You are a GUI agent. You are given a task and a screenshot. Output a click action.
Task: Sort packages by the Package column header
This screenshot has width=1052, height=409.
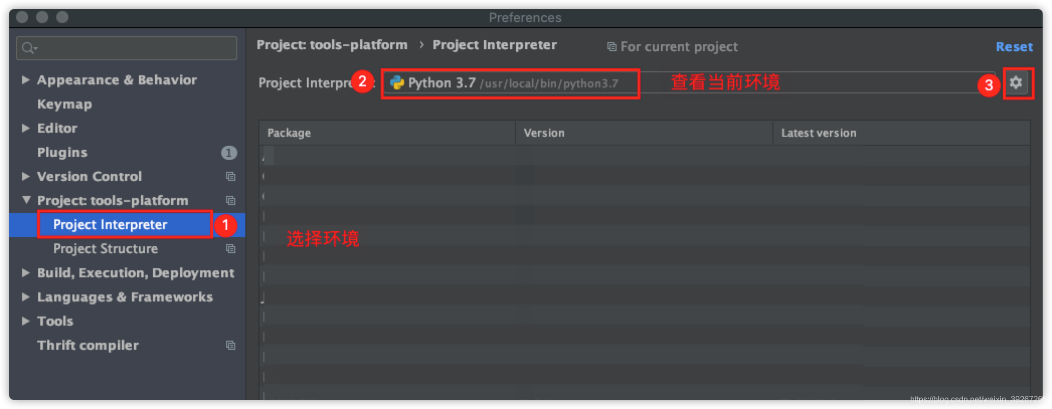[x=387, y=133]
